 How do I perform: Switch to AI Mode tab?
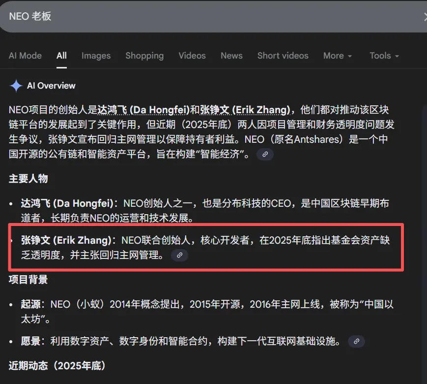point(25,56)
